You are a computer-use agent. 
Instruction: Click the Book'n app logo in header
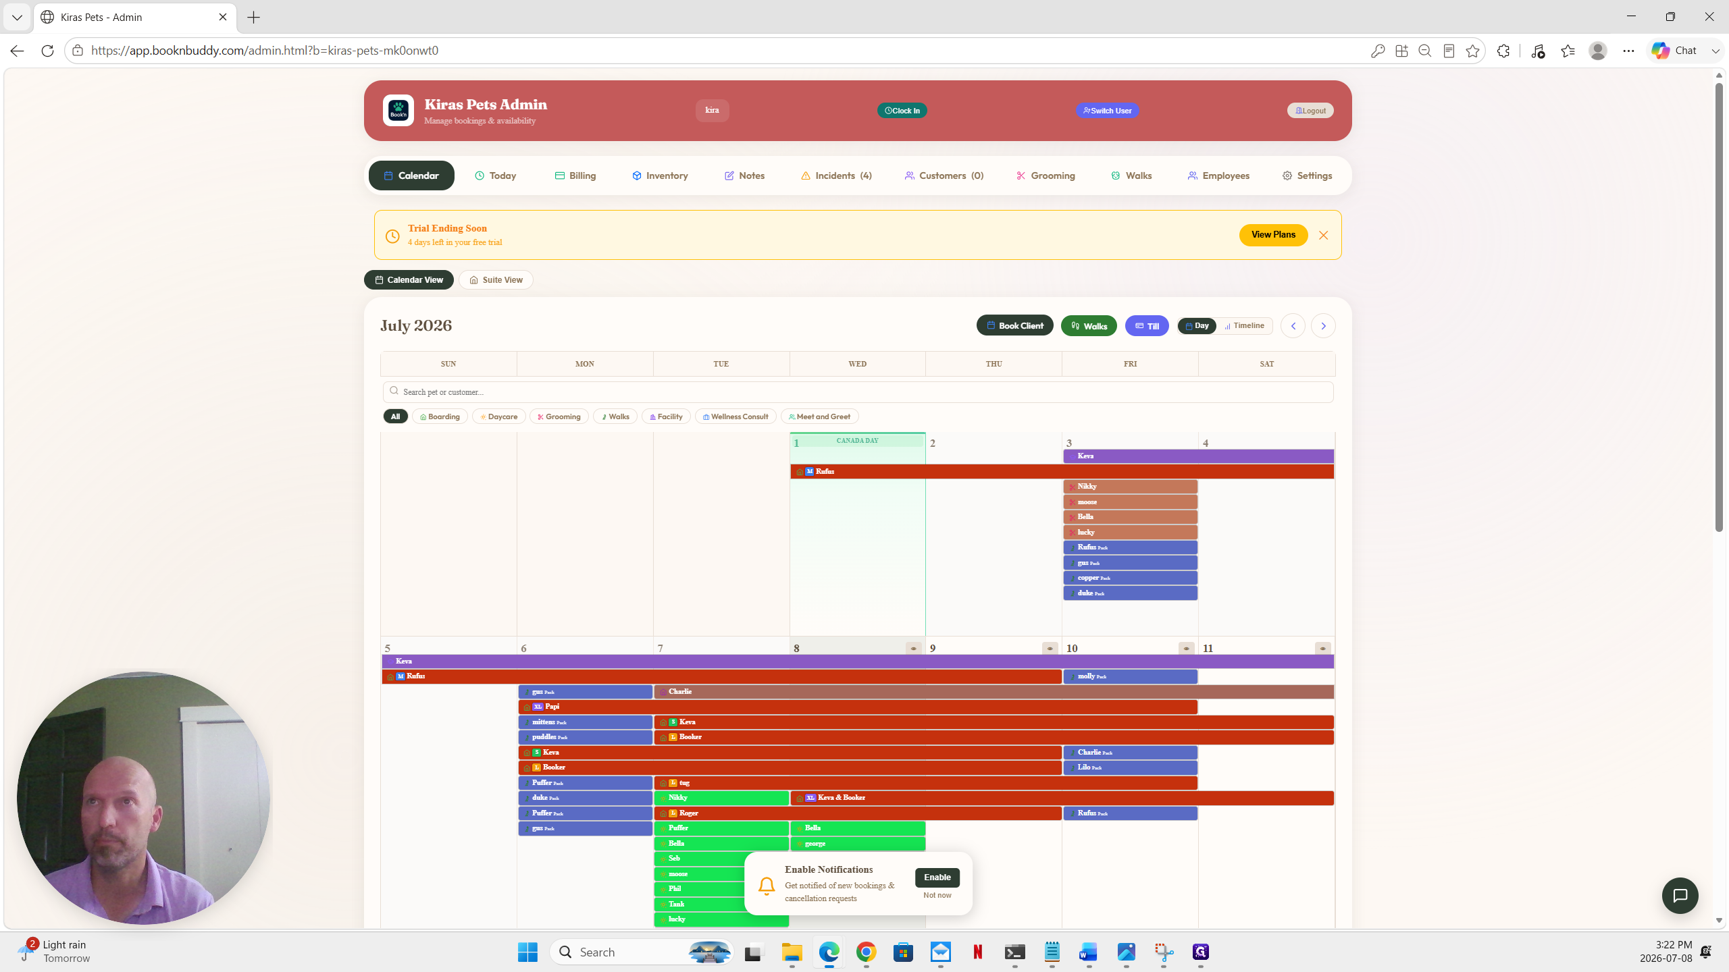click(x=398, y=110)
